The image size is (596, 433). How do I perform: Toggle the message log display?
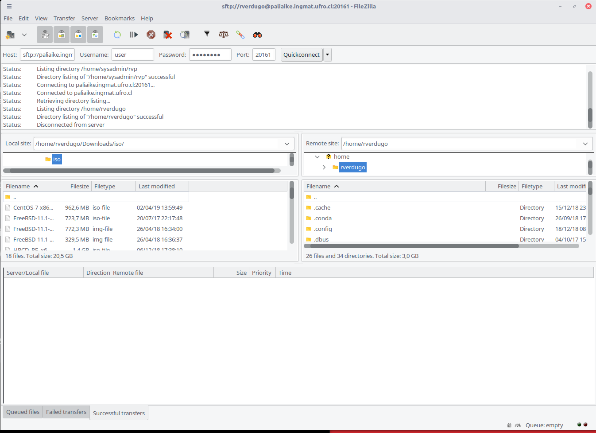[45, 35]
